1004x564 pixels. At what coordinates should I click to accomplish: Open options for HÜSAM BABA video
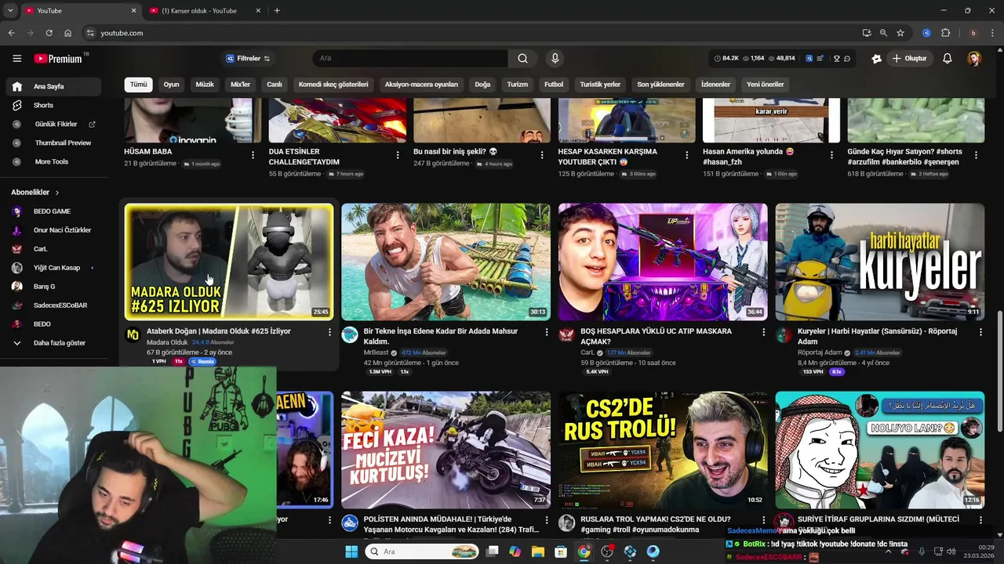click(253, 155)
